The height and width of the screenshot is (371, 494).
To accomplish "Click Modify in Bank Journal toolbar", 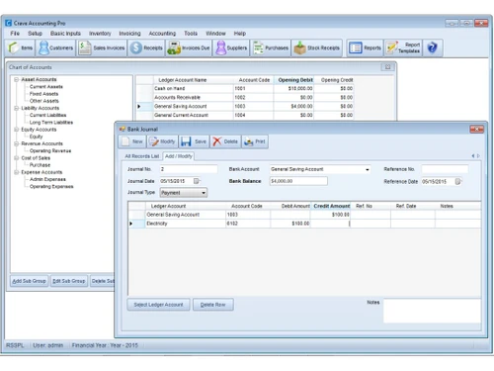I will (x=162, y=141).
